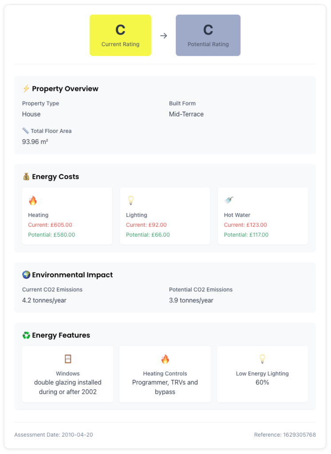Image resolution: width=331 pixels, height=454 pixels.
Task: Click the yellow Current Rating C box
Action: click(x=120, y=35)
